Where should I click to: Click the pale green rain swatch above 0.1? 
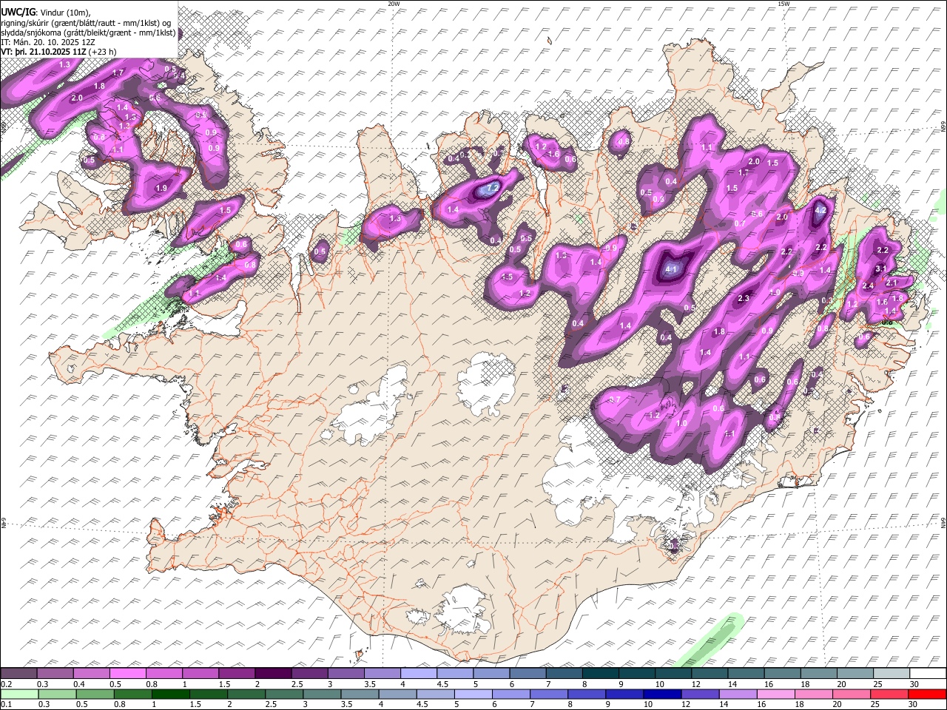[x=18, y=694]
